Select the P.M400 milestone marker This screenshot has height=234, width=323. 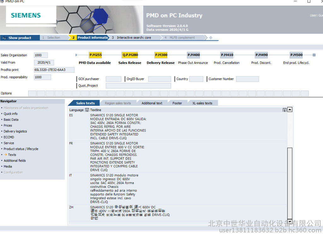coord(194,55)
